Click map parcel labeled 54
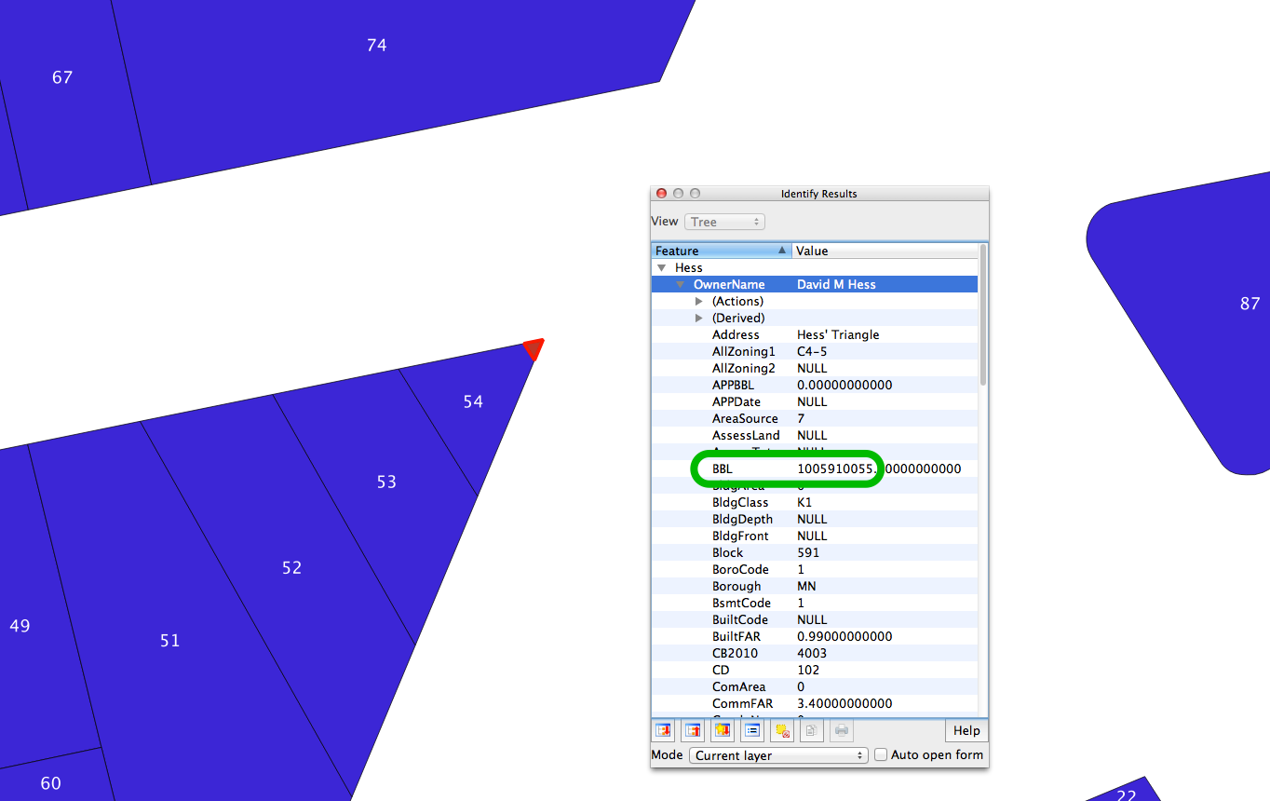Screen dimensions: 1270x801 (473, 402)
